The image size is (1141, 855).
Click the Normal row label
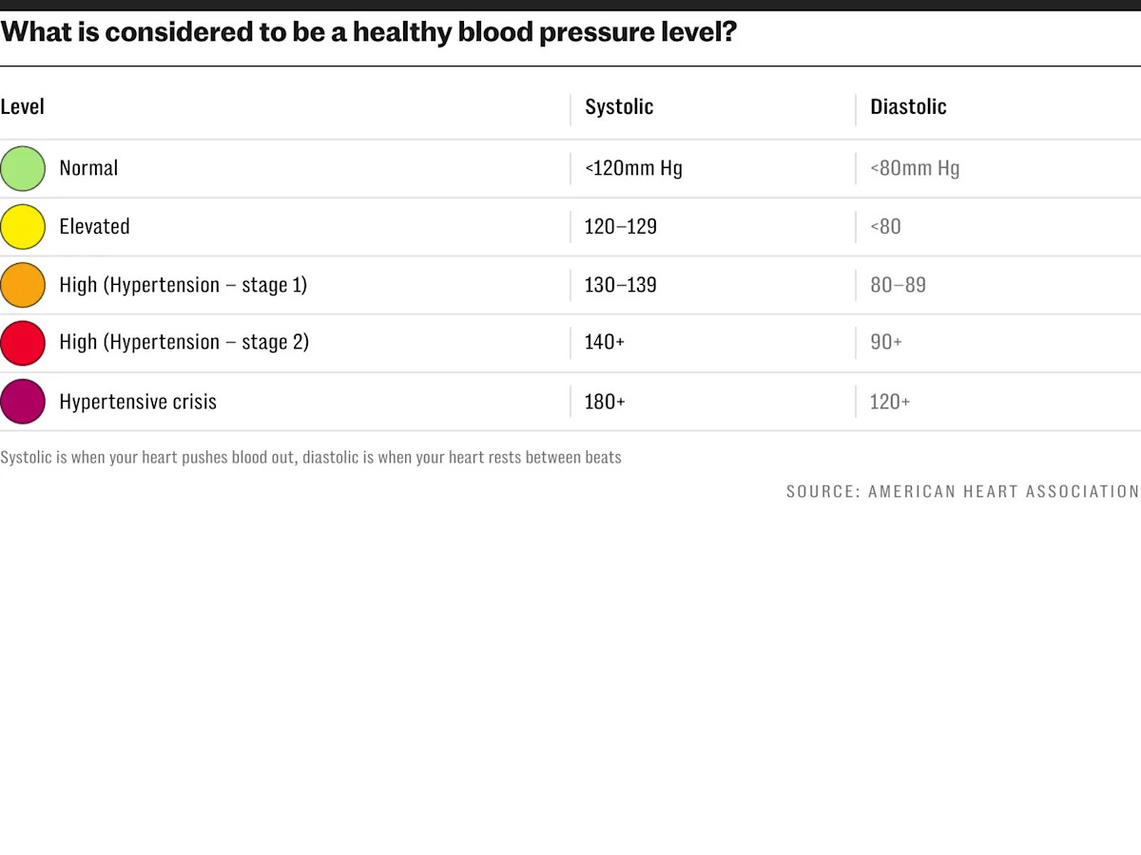click(88, 168)
